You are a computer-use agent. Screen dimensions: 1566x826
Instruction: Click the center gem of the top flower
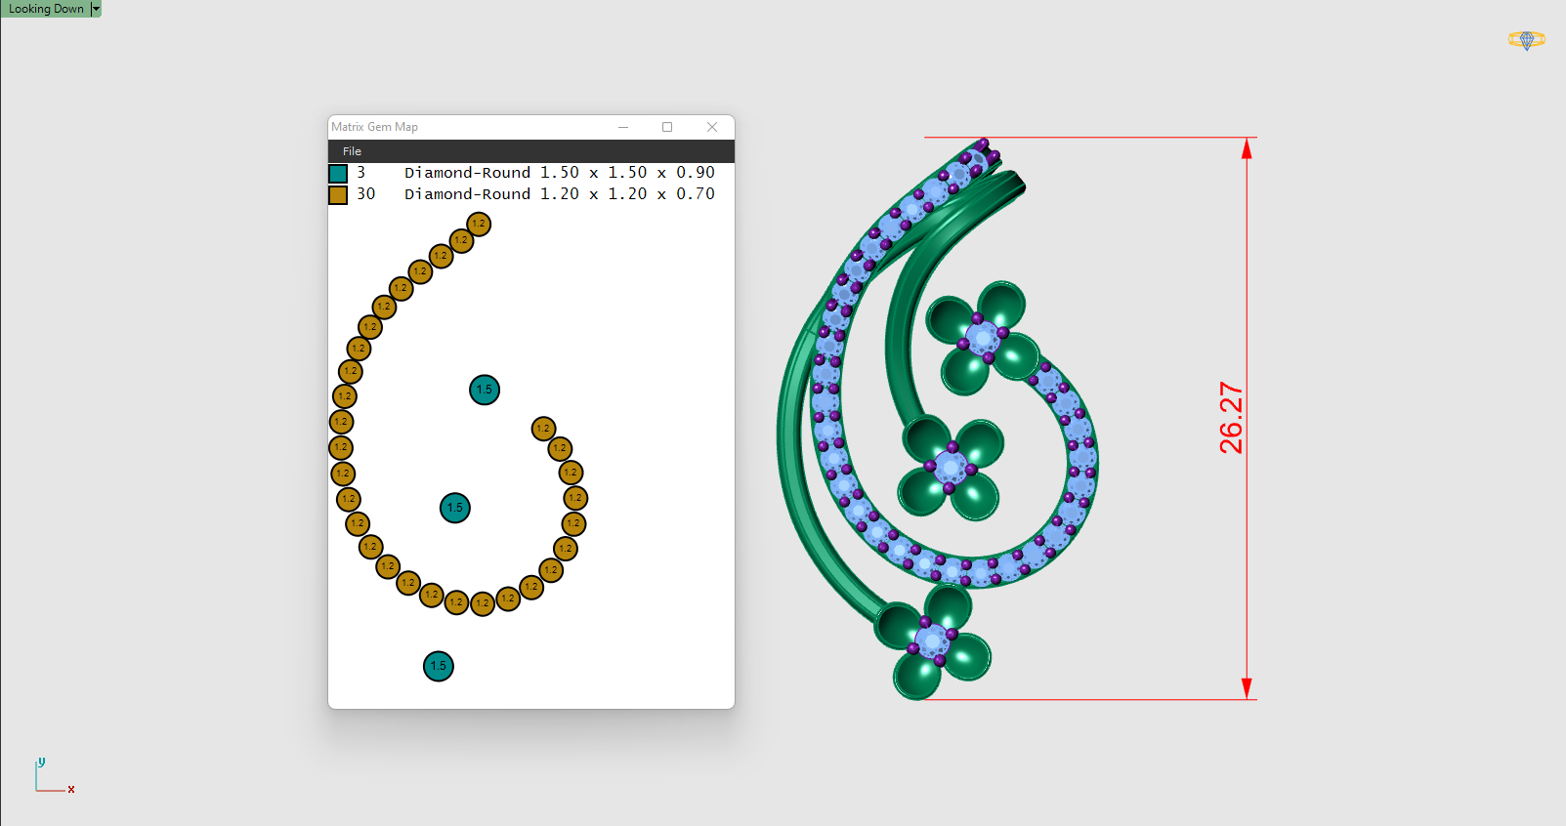[982, 338]
